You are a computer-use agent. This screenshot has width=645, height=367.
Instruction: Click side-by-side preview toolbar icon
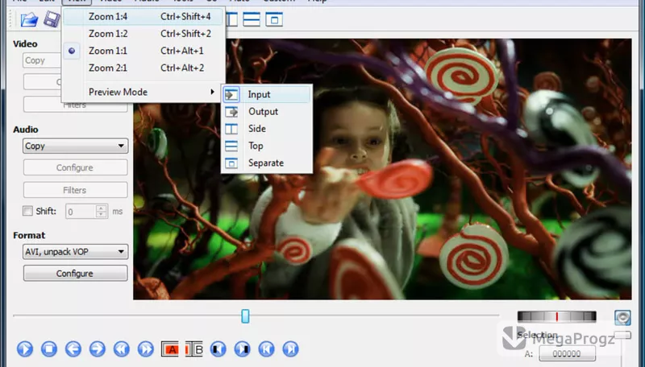(232, 19)
